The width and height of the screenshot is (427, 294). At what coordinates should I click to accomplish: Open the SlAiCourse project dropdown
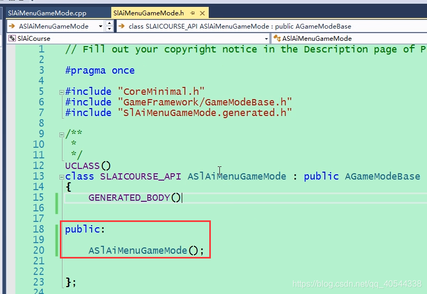click(x=266, y=39)
